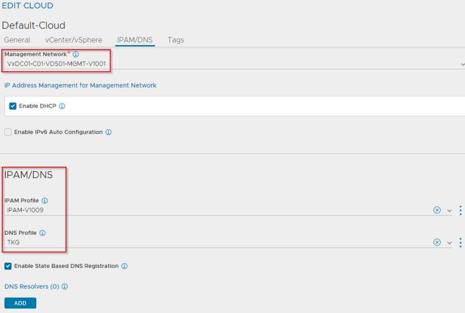Viewport: 465px width, 313px height.
Task: Clear the DNS Profile TKG selection
Action: 437,242
